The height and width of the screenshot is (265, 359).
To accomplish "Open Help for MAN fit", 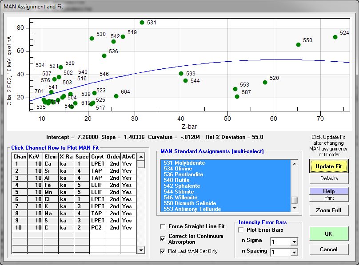I will pyautogui.click(x=329, y=191).
